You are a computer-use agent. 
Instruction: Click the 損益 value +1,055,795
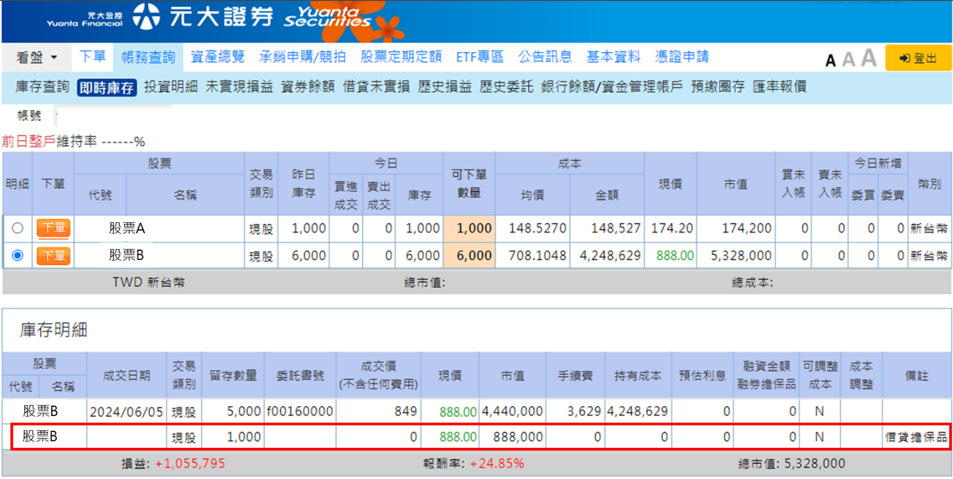click(190, 464)
